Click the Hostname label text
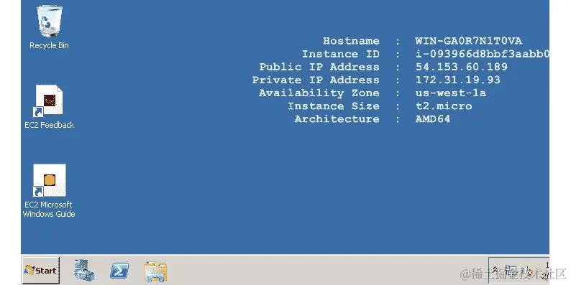Viewport: 571px width, 285px height. pos(352,41)
